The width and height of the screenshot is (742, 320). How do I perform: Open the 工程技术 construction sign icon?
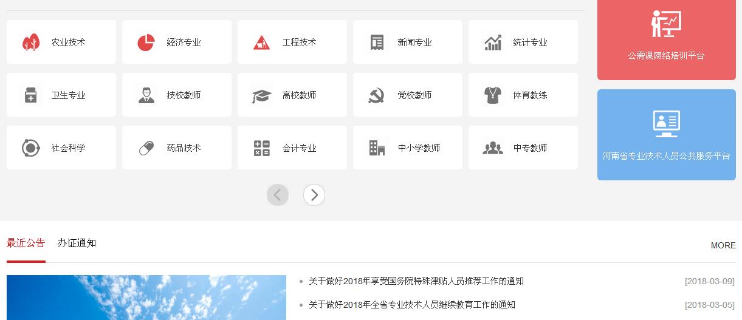261,43
